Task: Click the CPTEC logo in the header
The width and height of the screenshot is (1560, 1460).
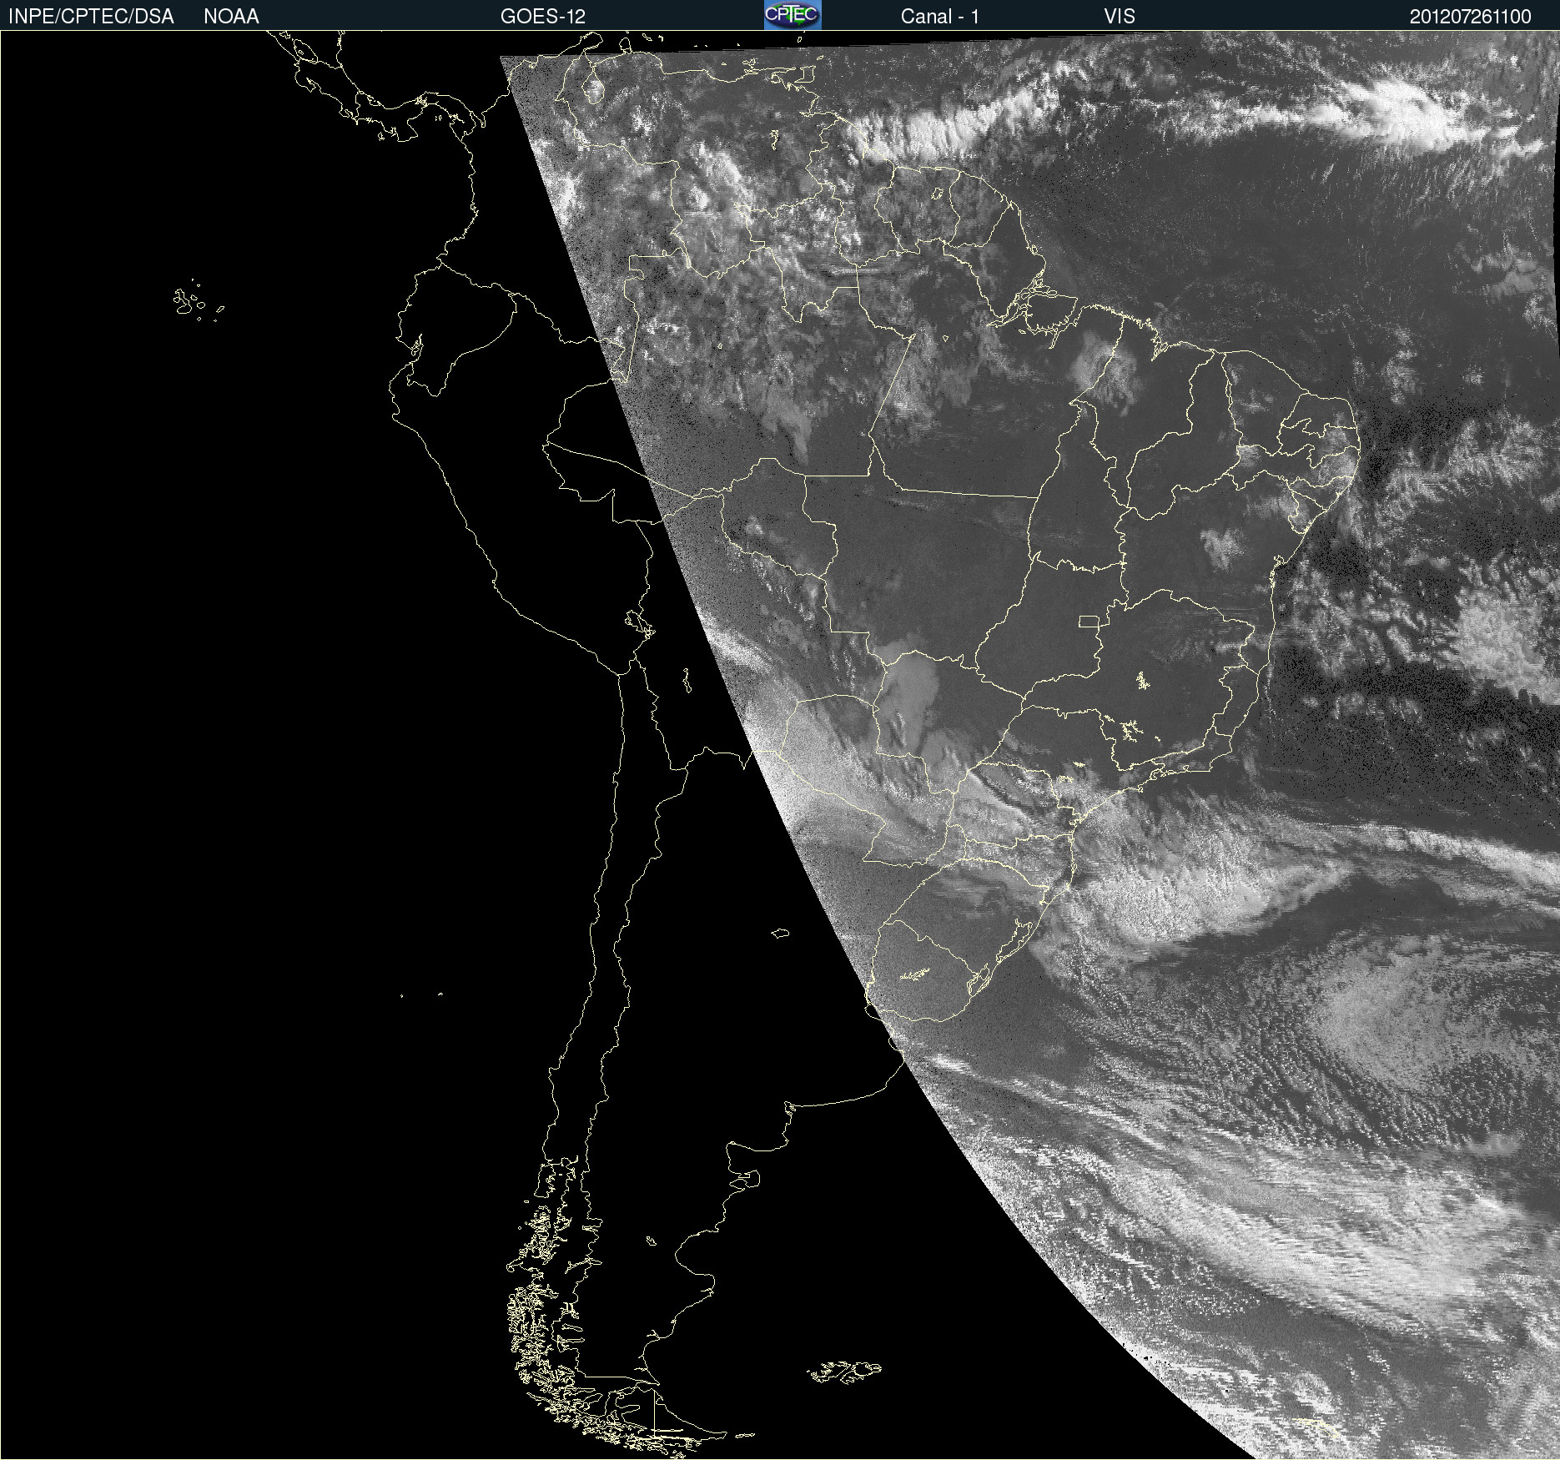Action: (793, 15)
